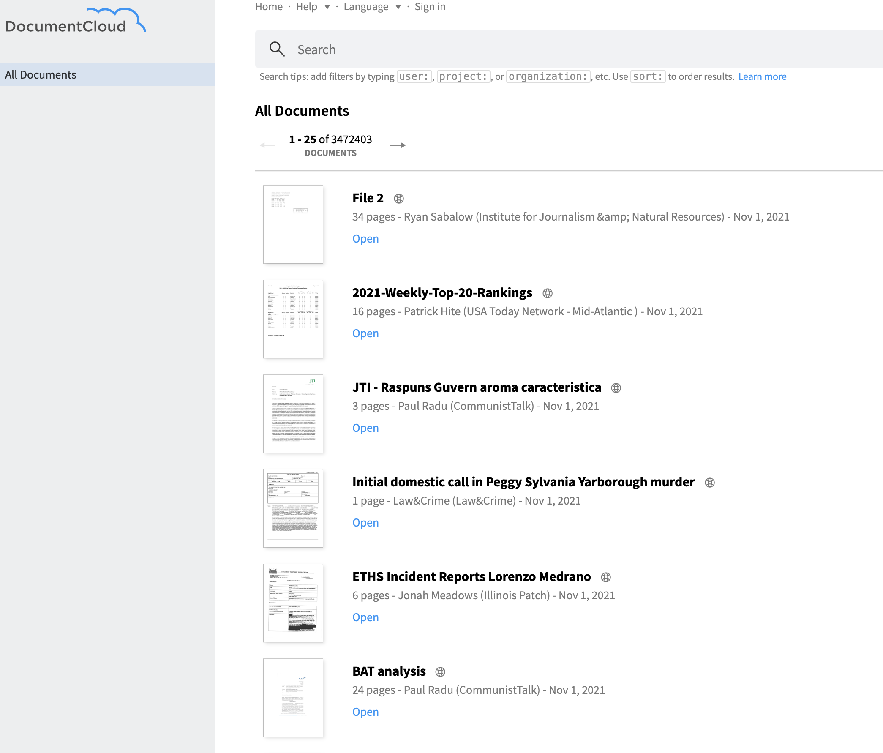The height and width of the screenshot is (753, 883).
Task: Click the BAT analysis thumbnail
Action: (x=293, y=697)
